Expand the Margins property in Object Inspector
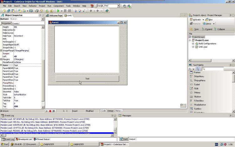This screenshot has width=235, height=147. click(x=1, y=59)
